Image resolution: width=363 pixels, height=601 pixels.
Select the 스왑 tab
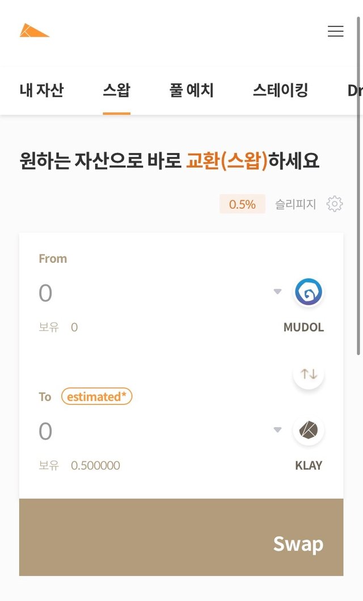[116, 90]
